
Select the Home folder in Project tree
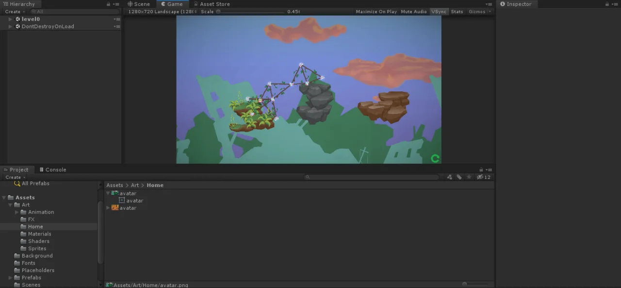coord(32,227)
